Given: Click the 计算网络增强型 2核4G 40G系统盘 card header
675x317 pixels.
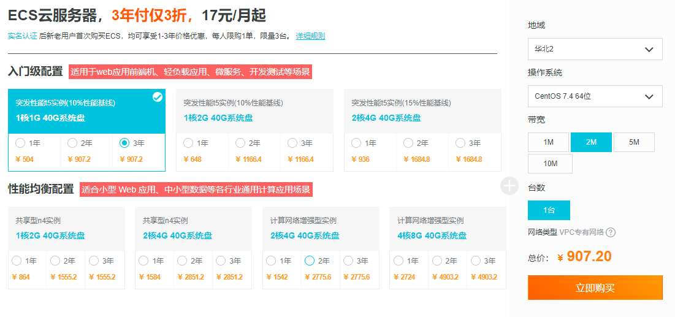Looking at the screenshot, I should pyautogui.click(x=321, y=229).
